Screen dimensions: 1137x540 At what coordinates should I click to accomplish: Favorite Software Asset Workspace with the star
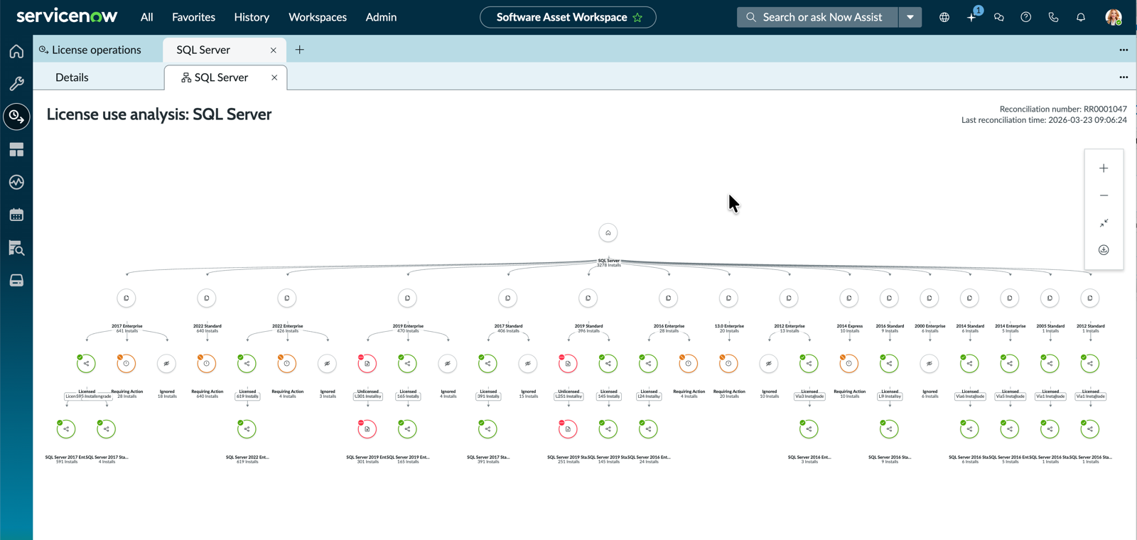pos(637,17)
